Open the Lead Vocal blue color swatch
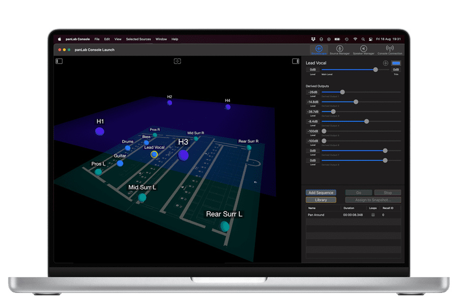Image resolution: width=458 pixels, height=298 pixels. [x=396, y=63]
